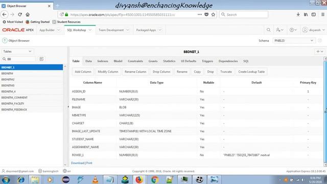Open Firefox in taskbar
This screenshot has width=327, height=184.
(139, 179)
